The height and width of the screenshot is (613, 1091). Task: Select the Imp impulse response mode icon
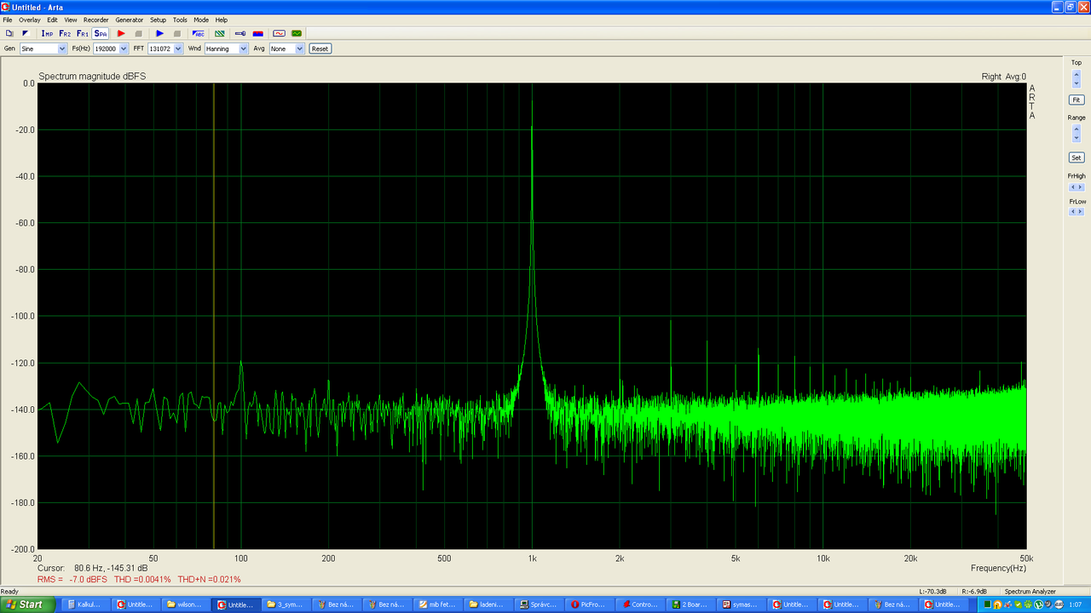[47, 33]
